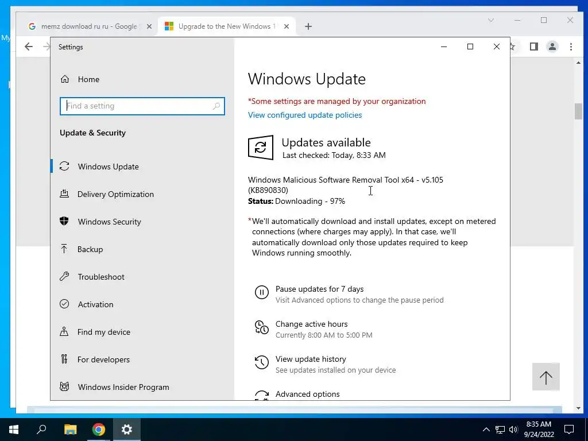Click Settings gear in taskbar
This screenshot has width=588, height=441.
(x=127, y=430)
